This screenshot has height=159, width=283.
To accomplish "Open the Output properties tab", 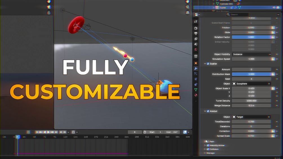I will pyautogui.click(x=196, y=33).
